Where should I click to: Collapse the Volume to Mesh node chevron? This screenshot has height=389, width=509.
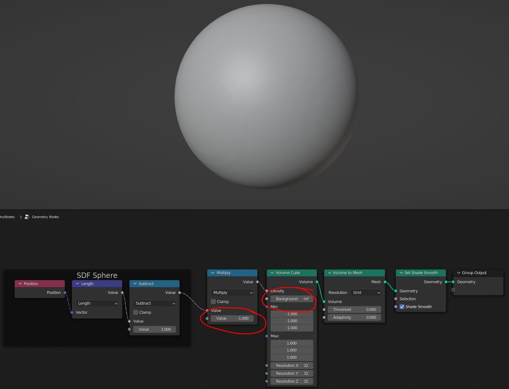tap(329, 273)
